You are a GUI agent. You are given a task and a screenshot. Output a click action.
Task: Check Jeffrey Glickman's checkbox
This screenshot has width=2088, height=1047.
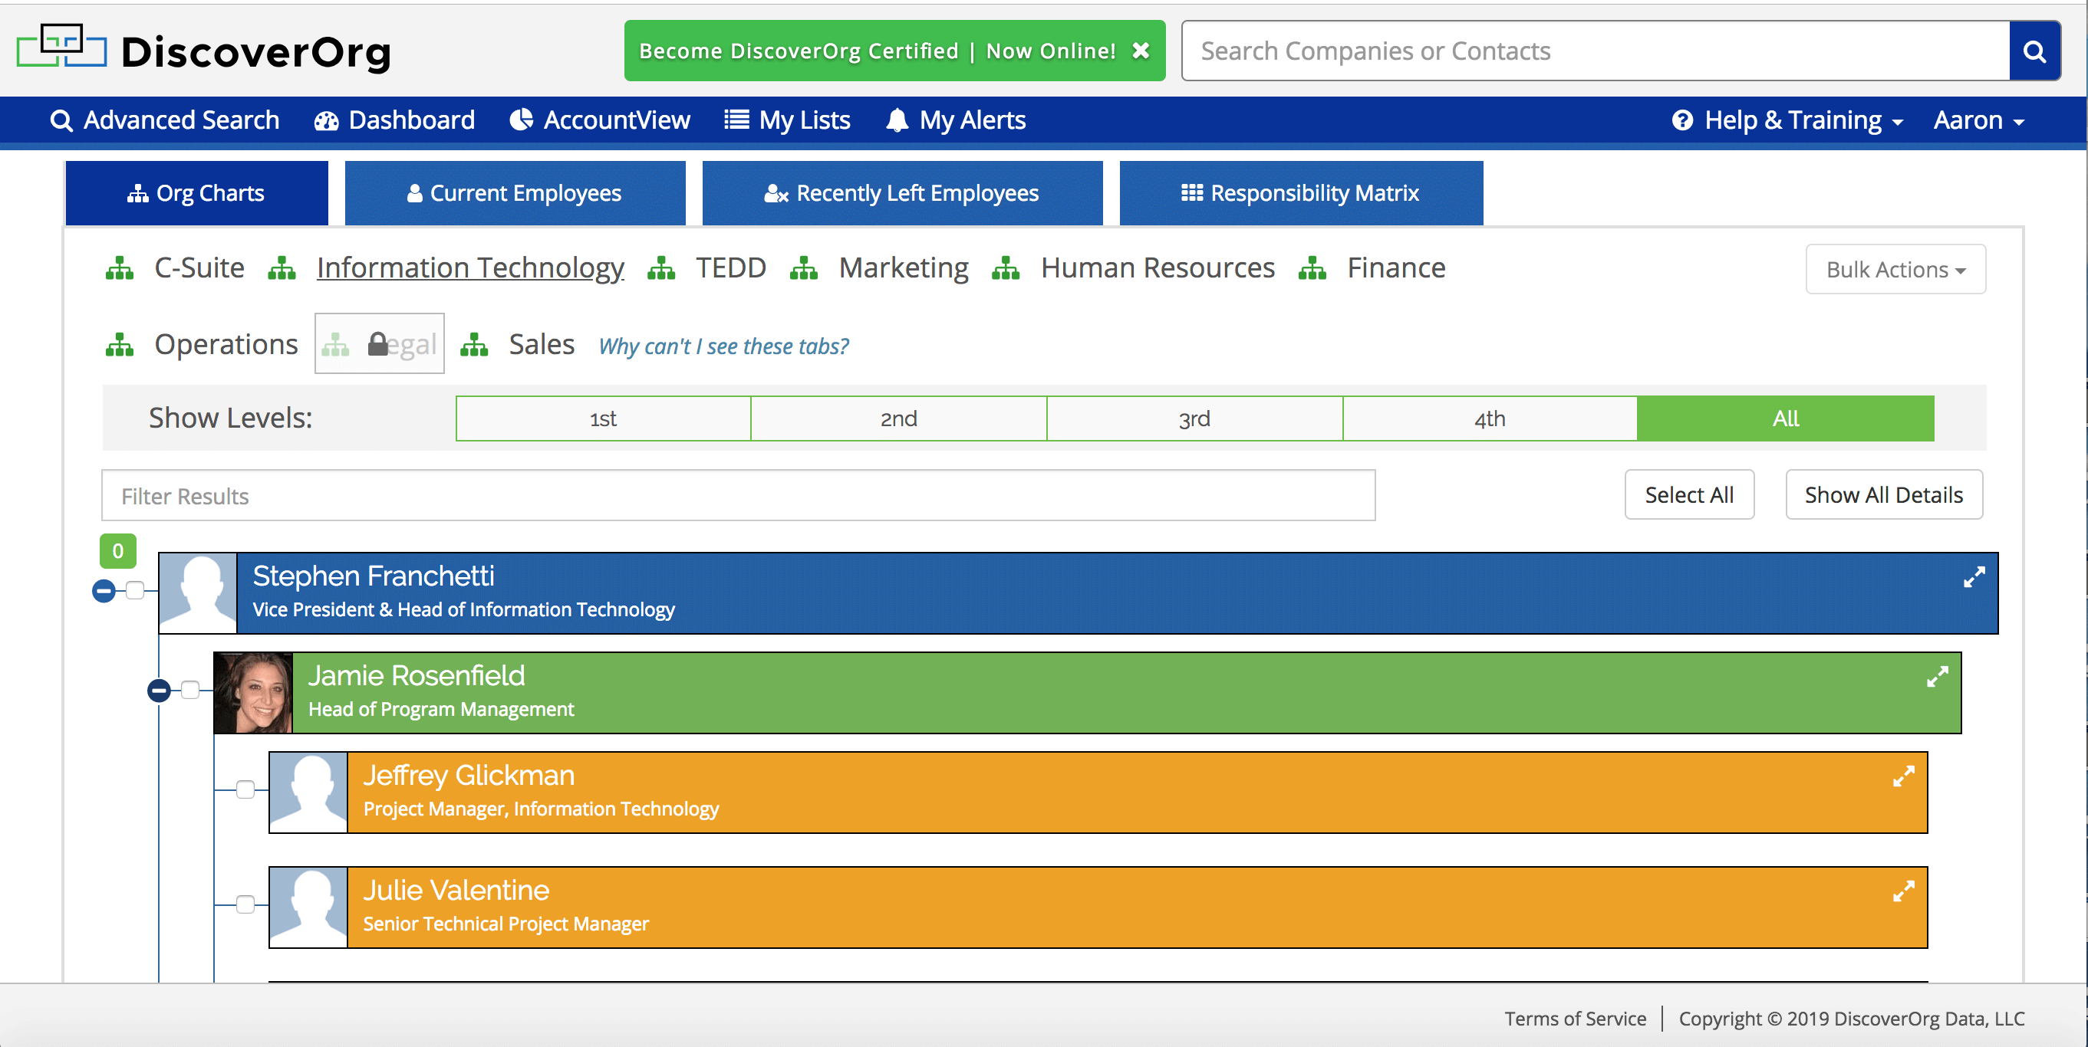click(245, 789)
